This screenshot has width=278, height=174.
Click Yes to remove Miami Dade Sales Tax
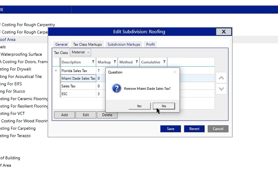pos(139,106)
